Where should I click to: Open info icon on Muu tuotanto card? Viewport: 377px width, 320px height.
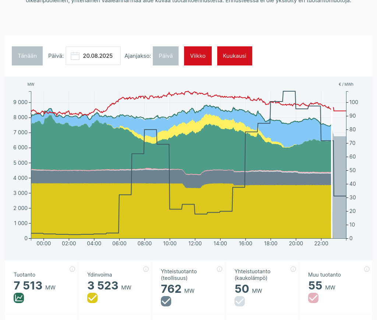click(x=367, y=269)
